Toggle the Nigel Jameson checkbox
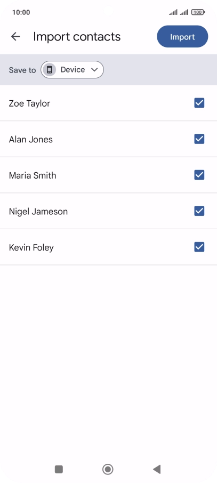 pos(199,211)
